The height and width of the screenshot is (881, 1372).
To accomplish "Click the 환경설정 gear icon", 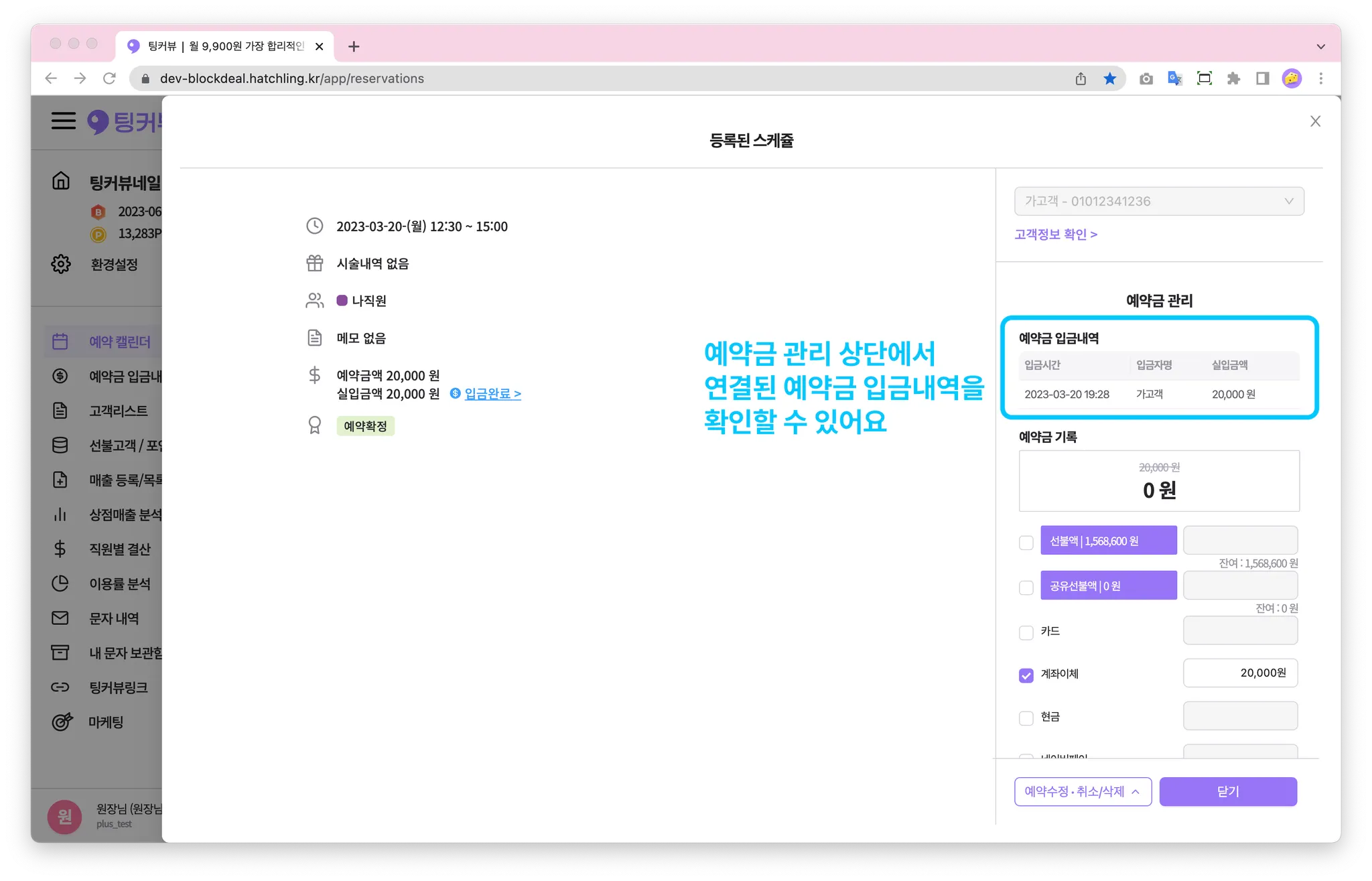I will pyautogui.click(x=61, y=264).
